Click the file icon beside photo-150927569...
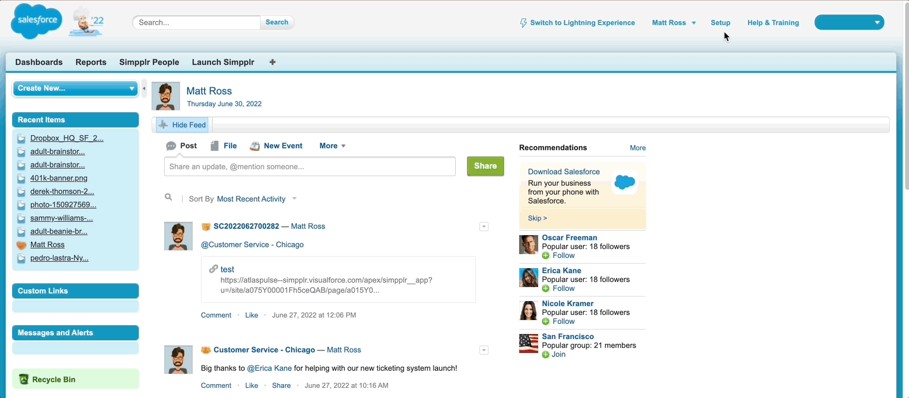This screenshot has width=909, height=398. pos(22,205)
